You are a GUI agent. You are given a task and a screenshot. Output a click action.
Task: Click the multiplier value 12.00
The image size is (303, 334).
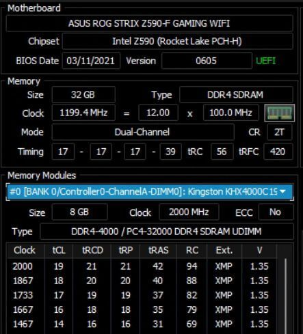(158, 113)
